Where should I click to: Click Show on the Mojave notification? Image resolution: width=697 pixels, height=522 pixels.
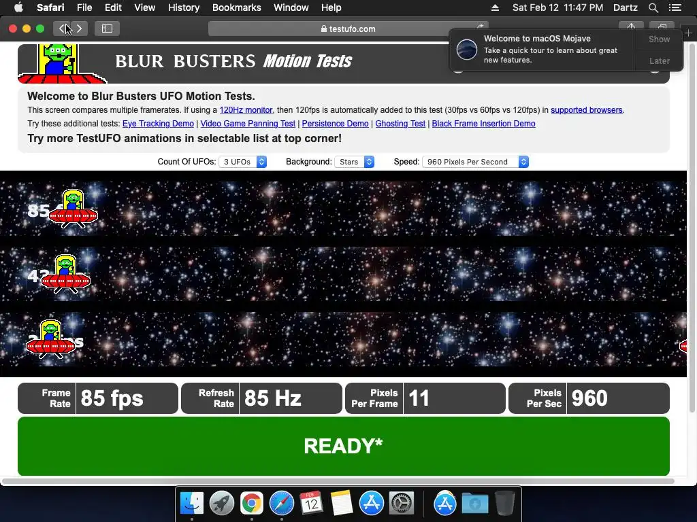[659, 39]
